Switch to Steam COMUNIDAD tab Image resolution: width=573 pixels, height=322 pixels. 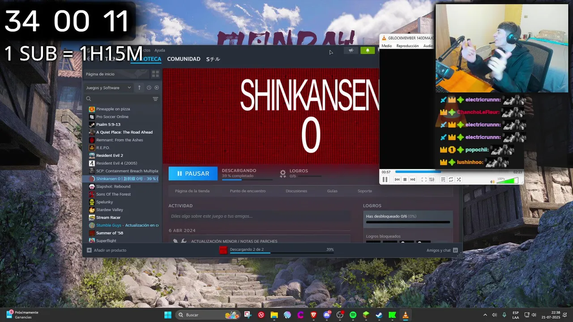(x=184, y=59)
